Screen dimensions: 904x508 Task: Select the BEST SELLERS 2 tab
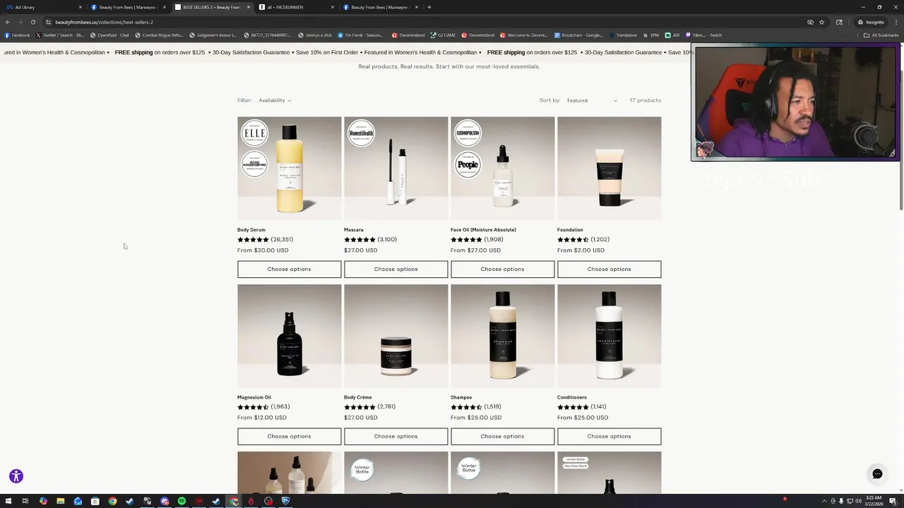click(212, 7)
